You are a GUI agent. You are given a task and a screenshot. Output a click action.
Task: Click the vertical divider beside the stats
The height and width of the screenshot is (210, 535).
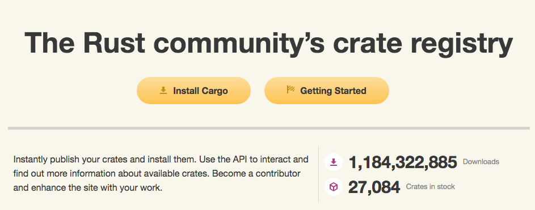point(318,174)
